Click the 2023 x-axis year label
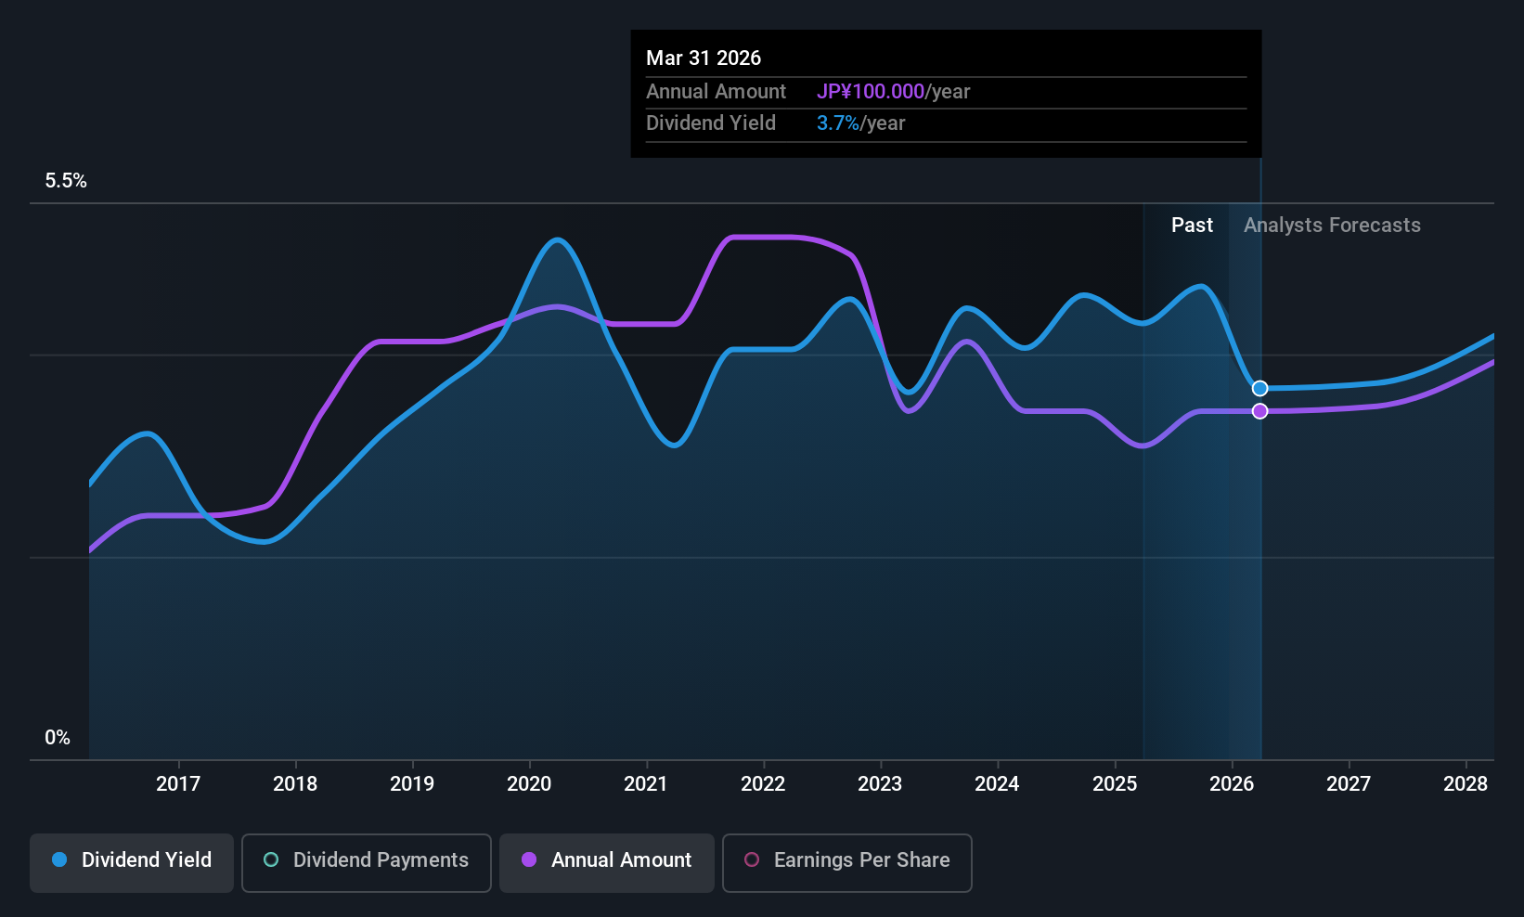 (880, 784)
